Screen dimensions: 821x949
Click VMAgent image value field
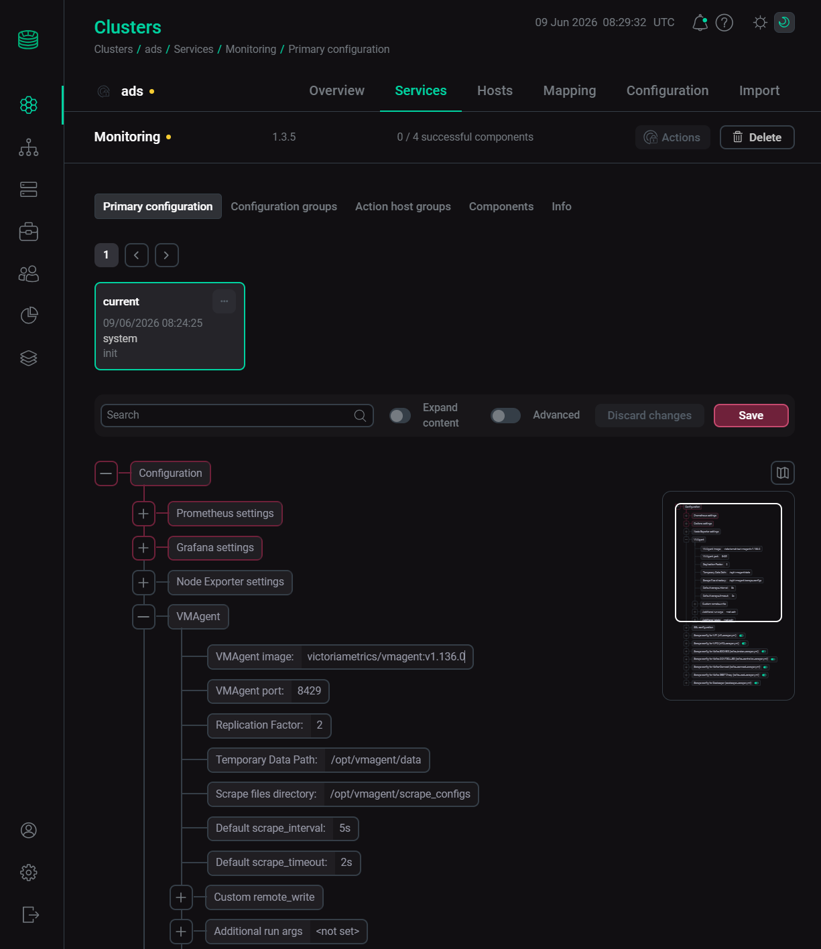387,657
